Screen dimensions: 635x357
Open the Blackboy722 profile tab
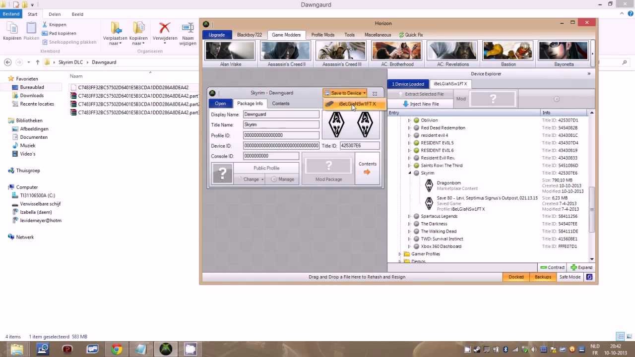pos(250,35)
